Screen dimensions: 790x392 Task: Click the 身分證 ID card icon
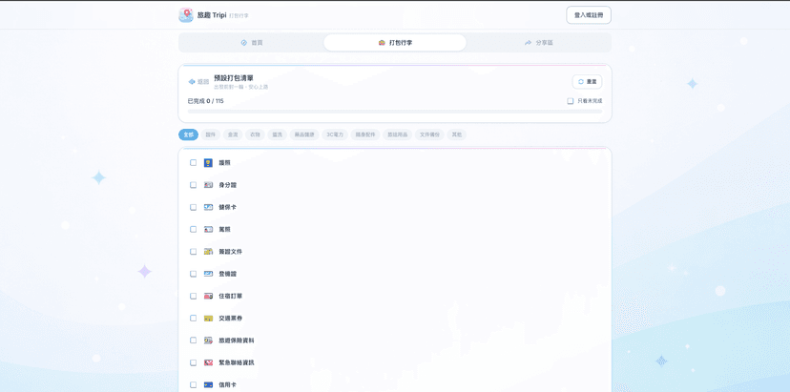pos(208,185)
